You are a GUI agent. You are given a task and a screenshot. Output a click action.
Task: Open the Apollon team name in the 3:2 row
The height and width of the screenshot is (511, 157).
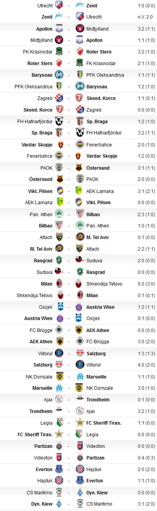[x=43, y=29]
